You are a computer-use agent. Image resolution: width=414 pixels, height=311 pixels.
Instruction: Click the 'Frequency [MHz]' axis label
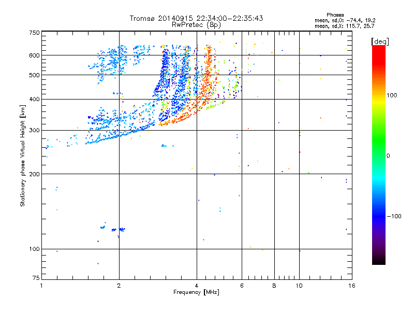[196, 292]
